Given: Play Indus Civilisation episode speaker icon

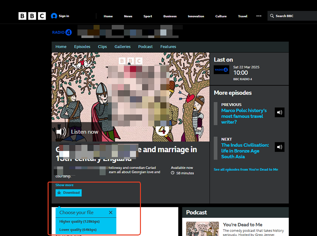Looking at the screenshot, I should [279, 147].
